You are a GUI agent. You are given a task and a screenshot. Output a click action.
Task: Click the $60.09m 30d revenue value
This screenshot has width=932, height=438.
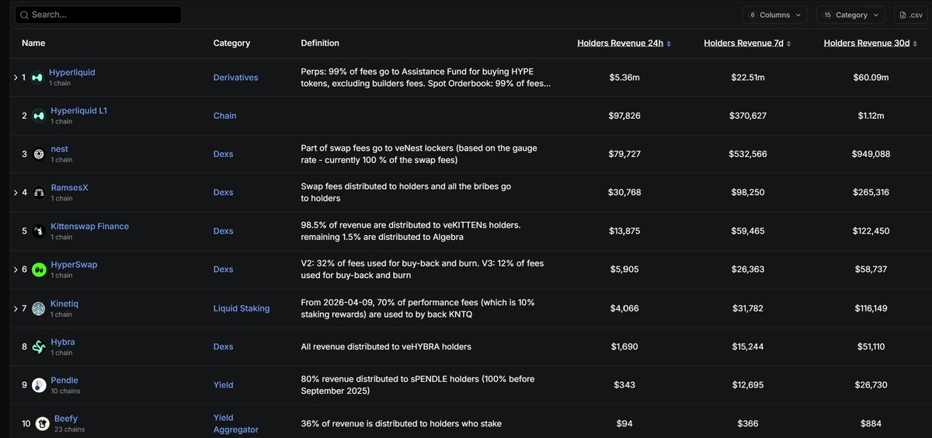tap(871, 78)
